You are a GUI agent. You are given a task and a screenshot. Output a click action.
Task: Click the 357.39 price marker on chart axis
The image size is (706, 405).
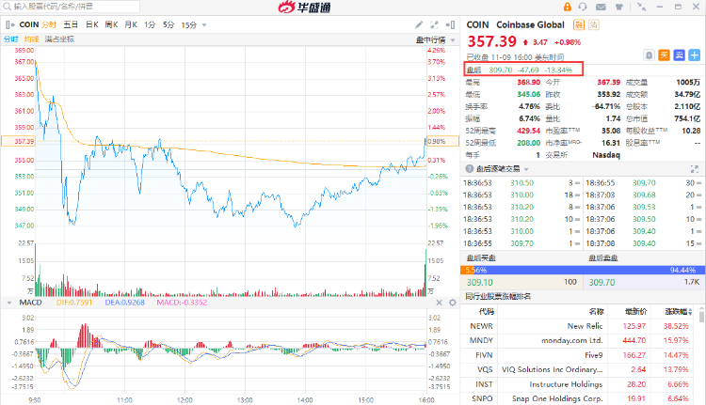point(18,141)
